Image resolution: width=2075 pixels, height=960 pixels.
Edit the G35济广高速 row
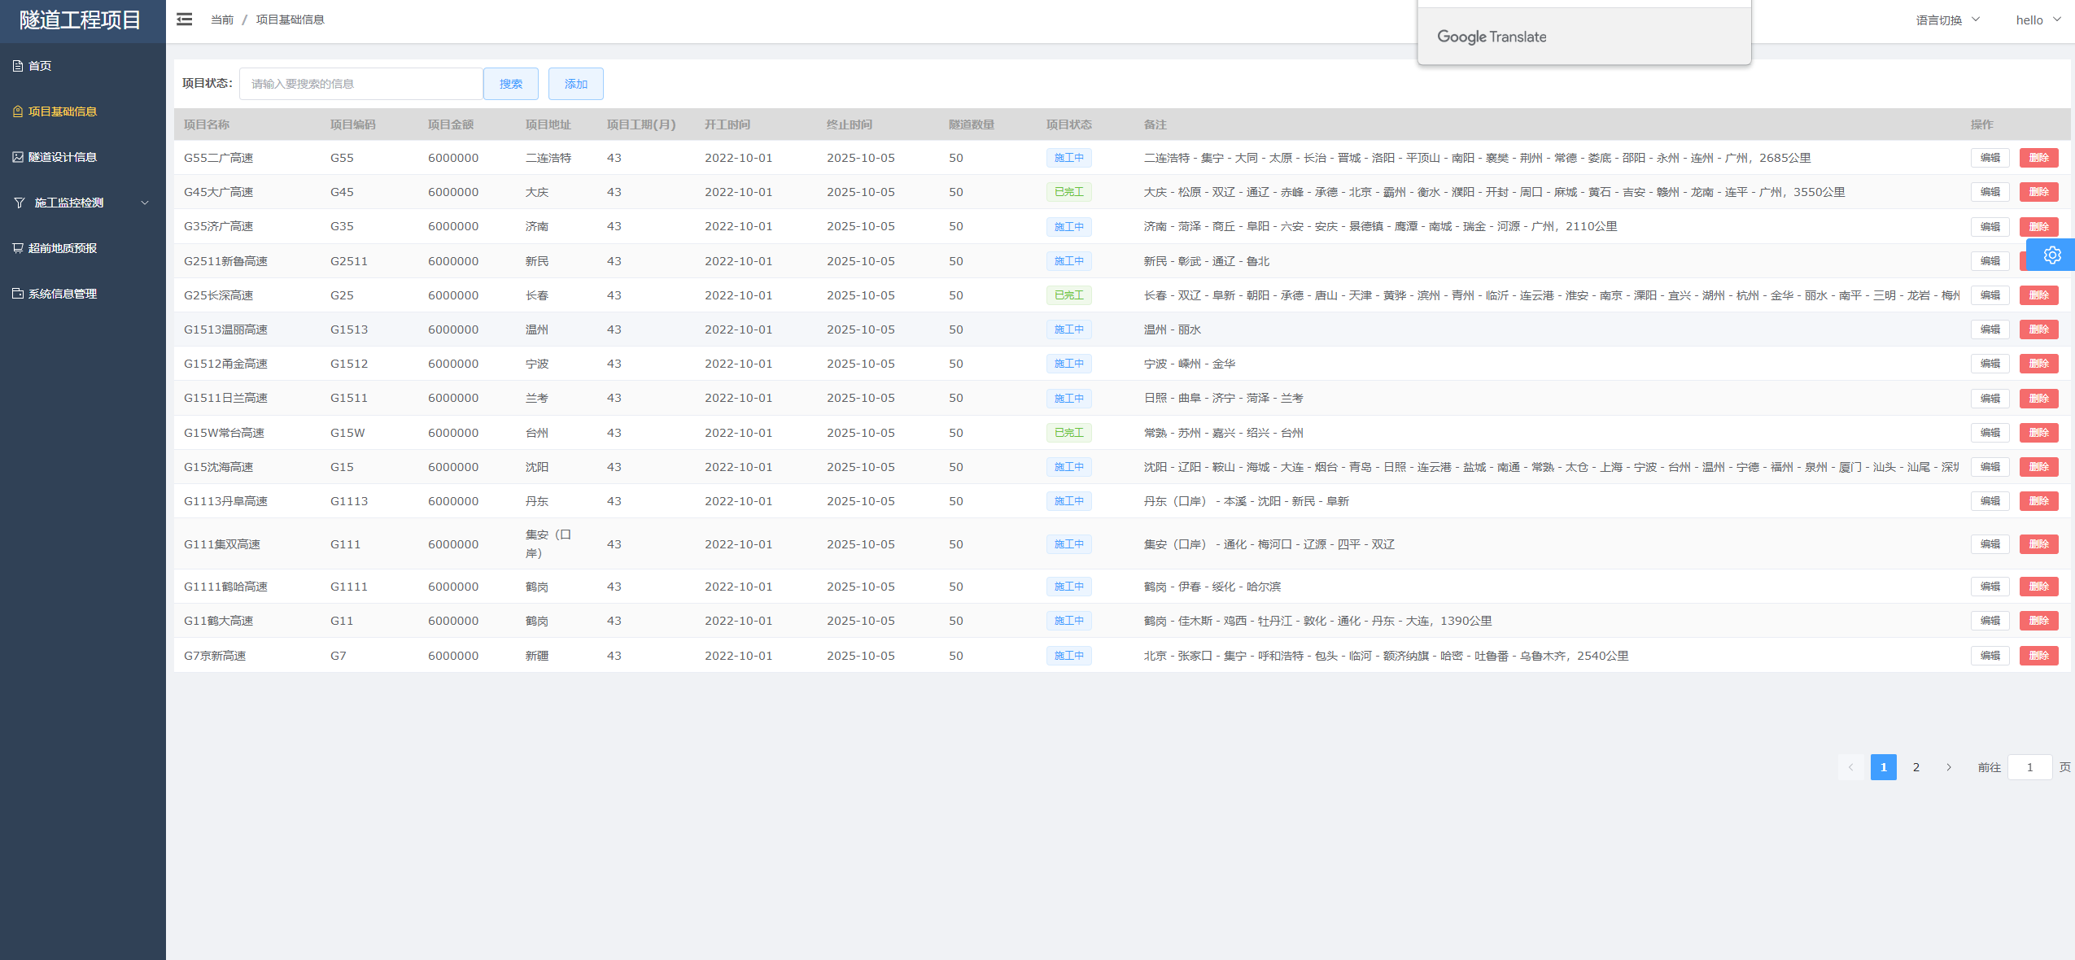[x=1990, y=227]
